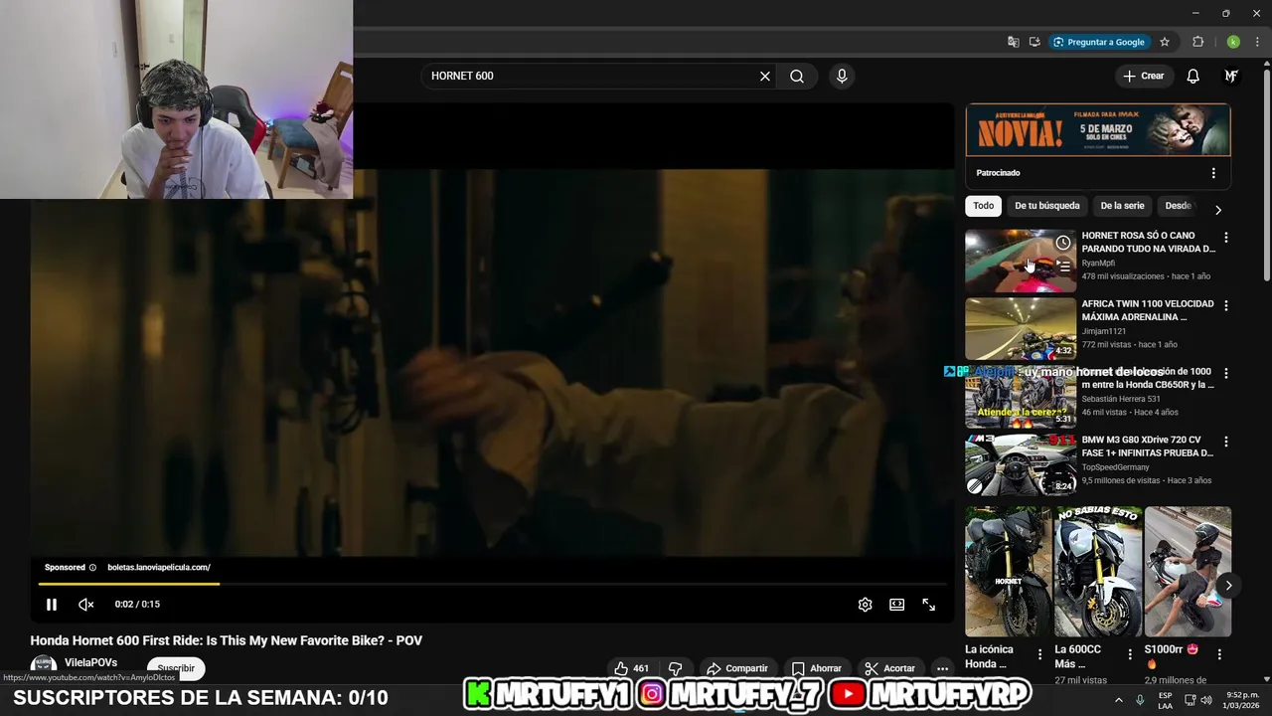Open options for S1000rr short

(1219, 654)
